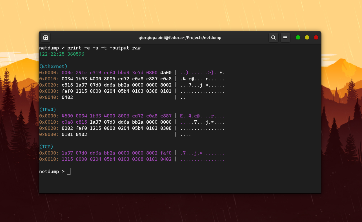Click Ethernet row hex 'c815 1a37'
The width and height of the screenshot is (362, 222).
[74, 85]
